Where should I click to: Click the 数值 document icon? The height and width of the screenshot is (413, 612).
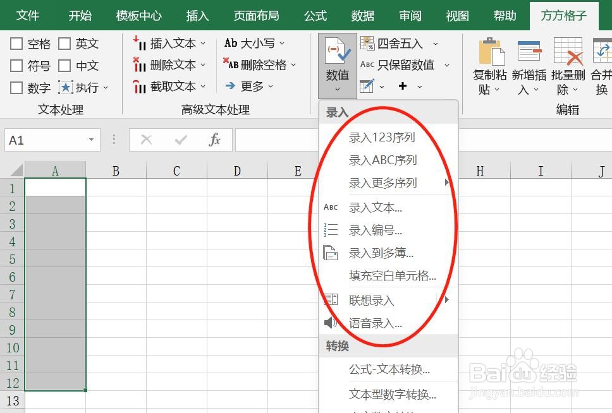tap(338, 51)
